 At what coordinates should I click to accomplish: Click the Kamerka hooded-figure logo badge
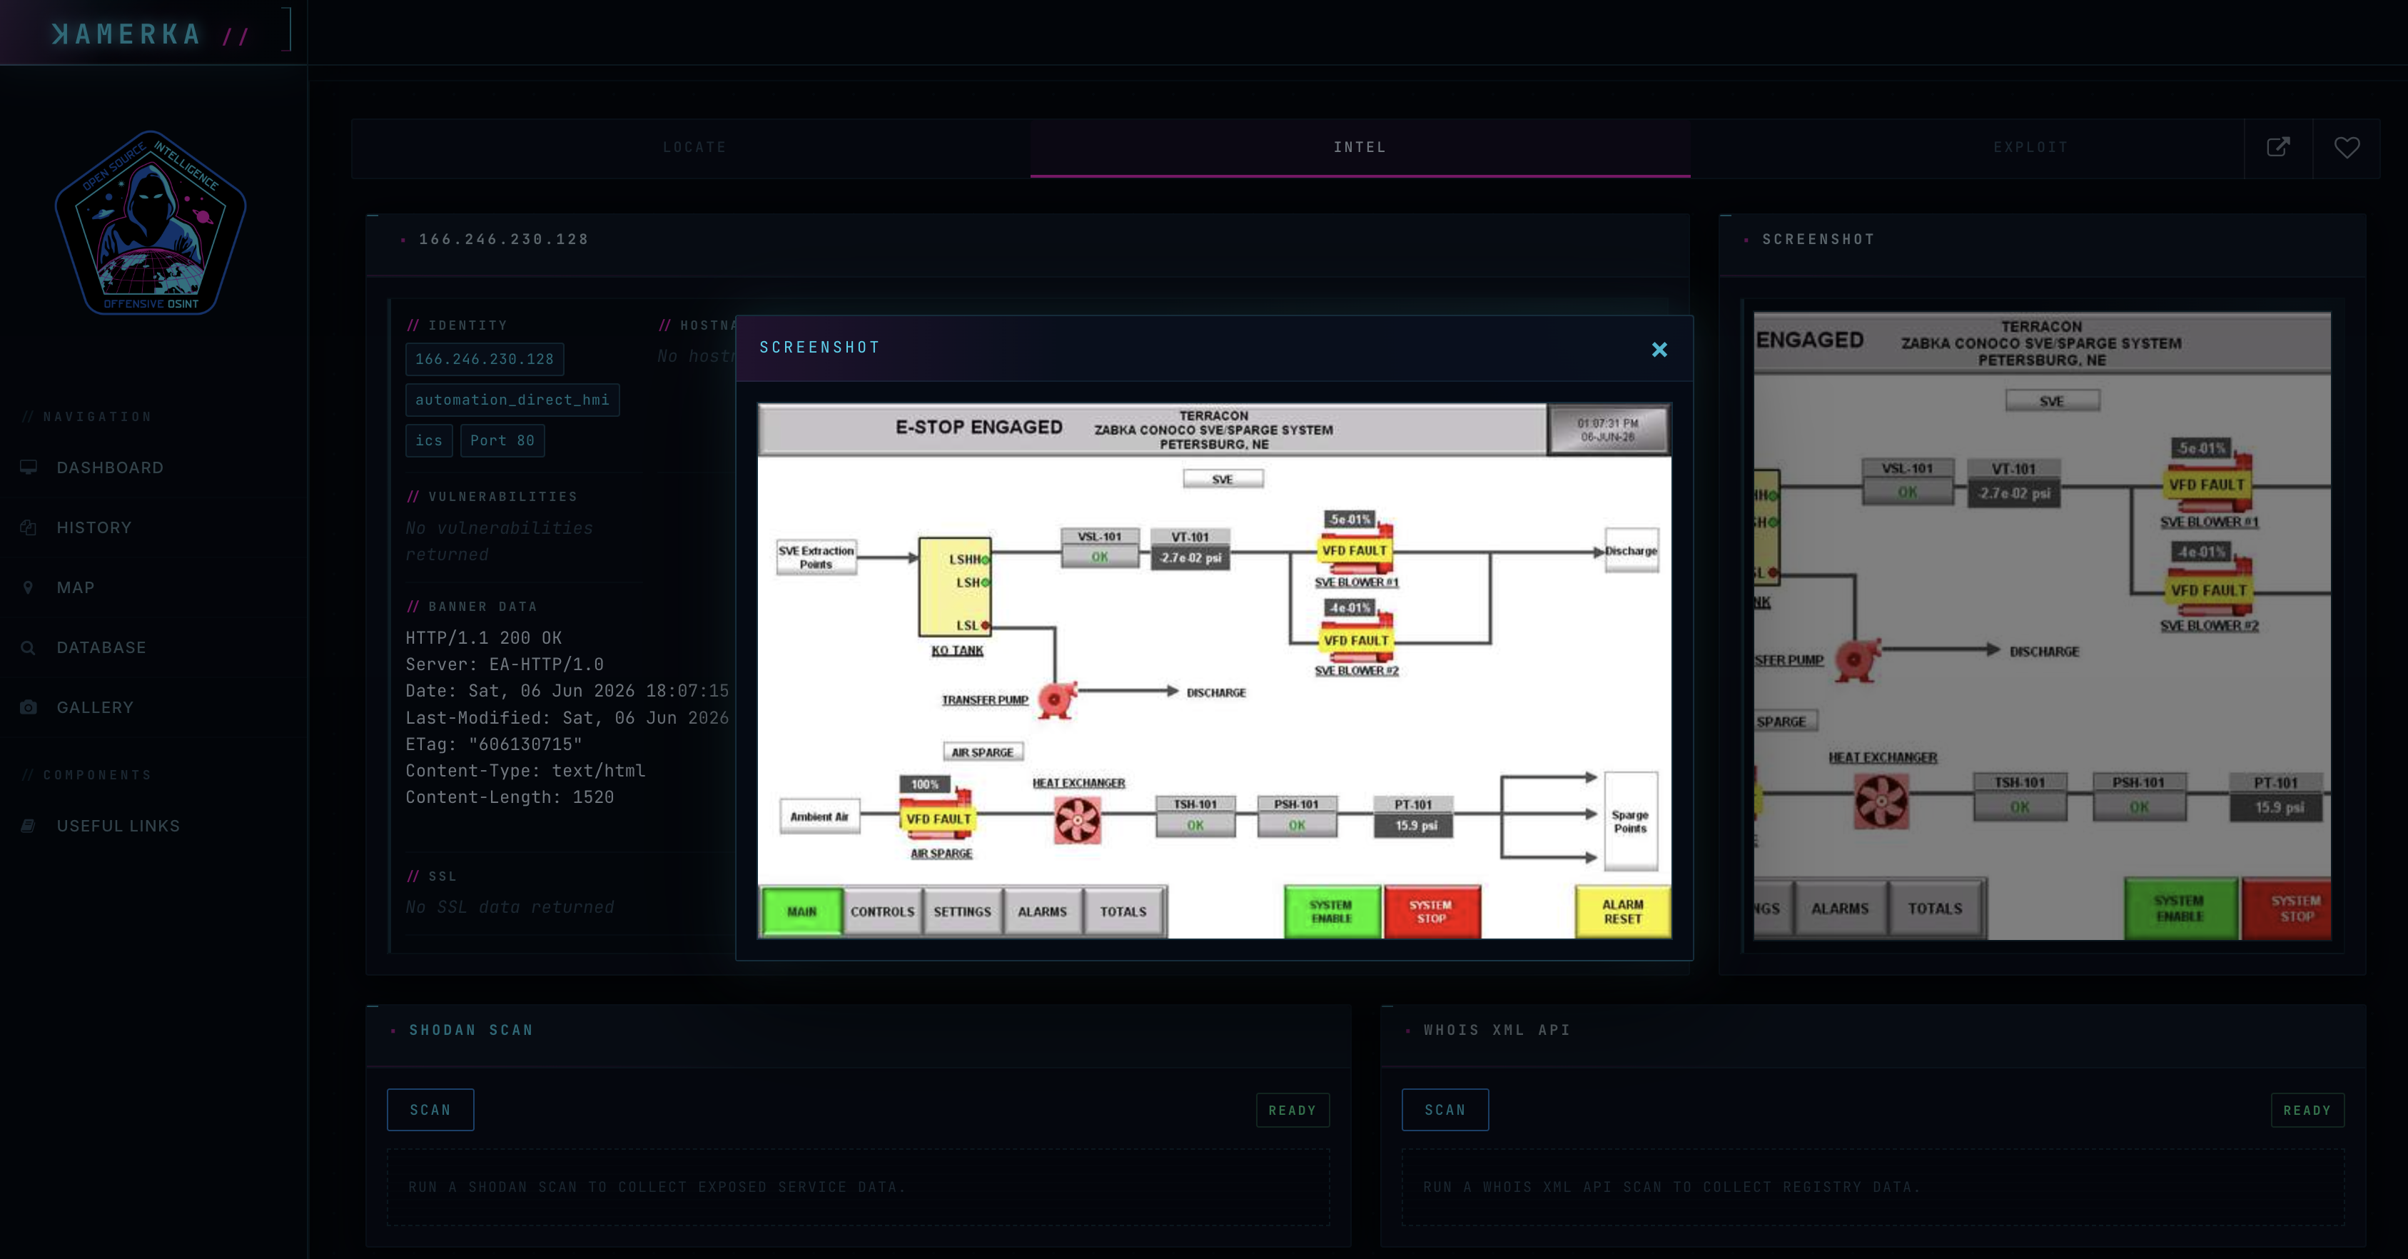coord(151,223)
